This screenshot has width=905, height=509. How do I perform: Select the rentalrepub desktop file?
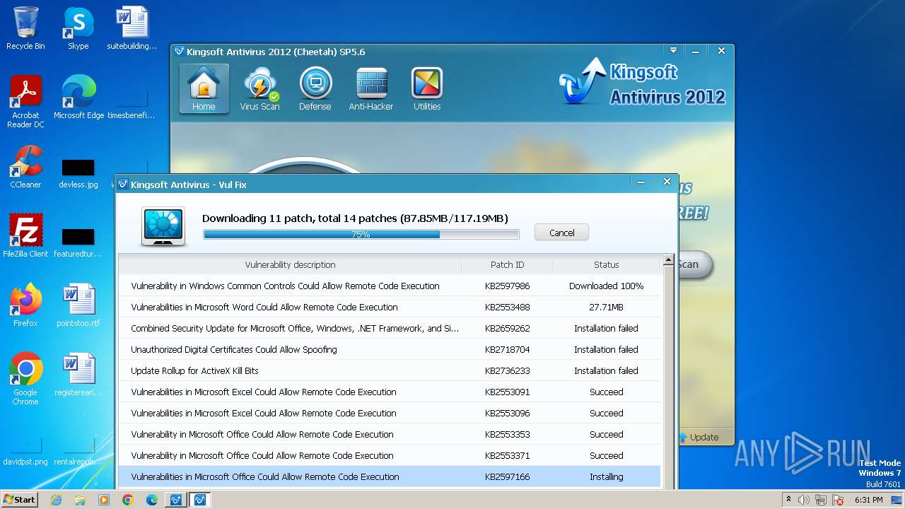click(x=78, y=452)
